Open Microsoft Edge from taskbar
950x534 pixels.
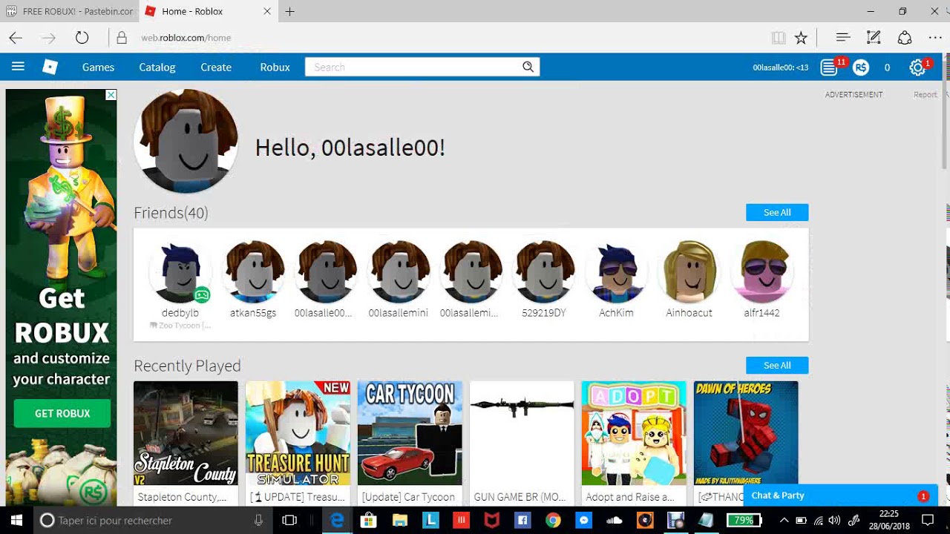[x=337, y=521]
